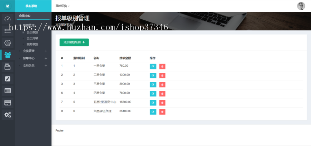Select 会员升级 submenu item

(x=32, y=38)
